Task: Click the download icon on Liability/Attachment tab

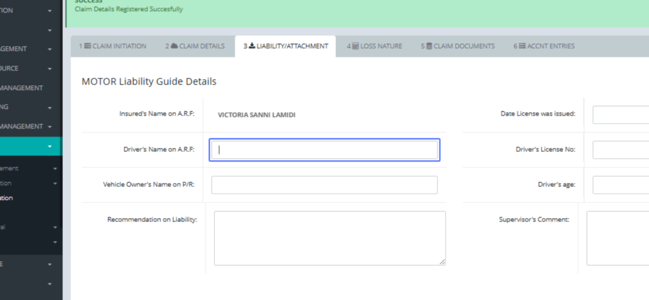Action: click(x=251, y=46)
